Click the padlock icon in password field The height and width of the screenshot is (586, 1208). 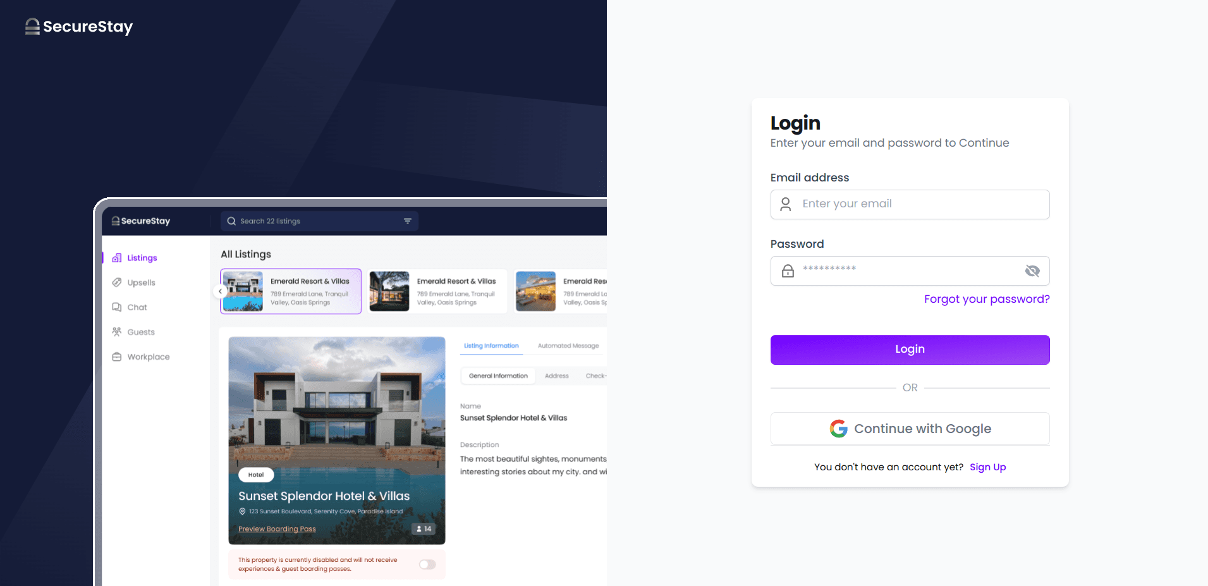pyautogui.click(x=788, y=271)
